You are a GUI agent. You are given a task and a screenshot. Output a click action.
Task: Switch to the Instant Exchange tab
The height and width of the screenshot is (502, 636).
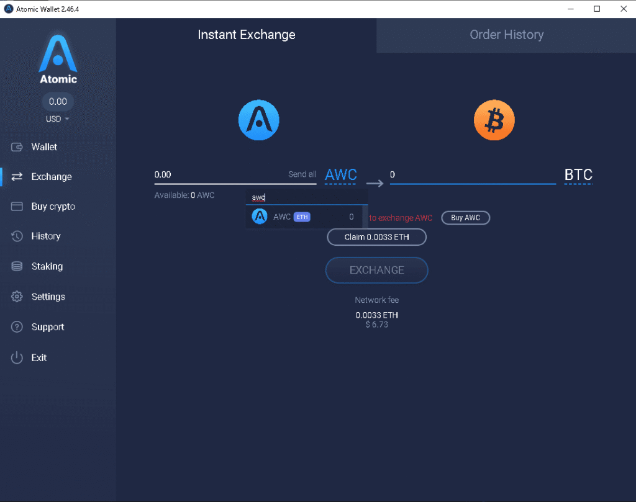coord(246,35)
